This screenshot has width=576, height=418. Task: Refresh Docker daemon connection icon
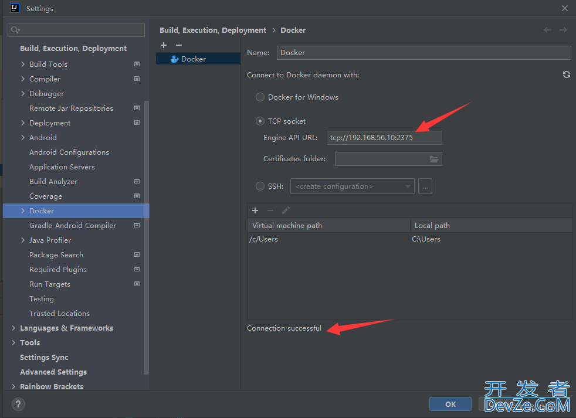pyautogui.click(x=567, y=74)
